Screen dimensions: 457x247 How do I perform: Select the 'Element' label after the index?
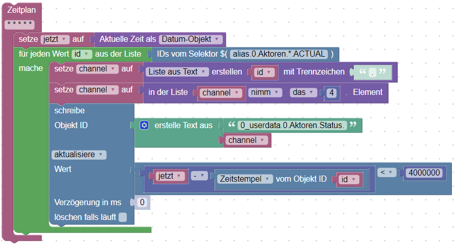click(x=368, y=92)
